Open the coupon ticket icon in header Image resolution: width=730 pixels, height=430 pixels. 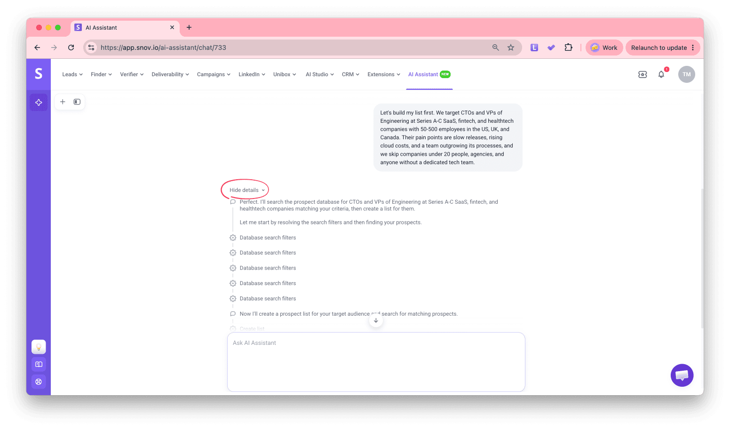643,74
